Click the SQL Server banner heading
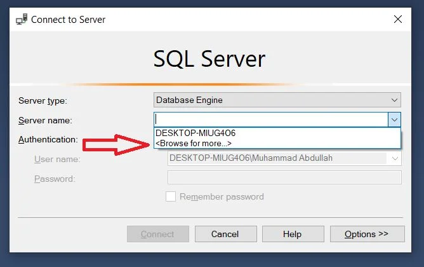 pos(209,58)
